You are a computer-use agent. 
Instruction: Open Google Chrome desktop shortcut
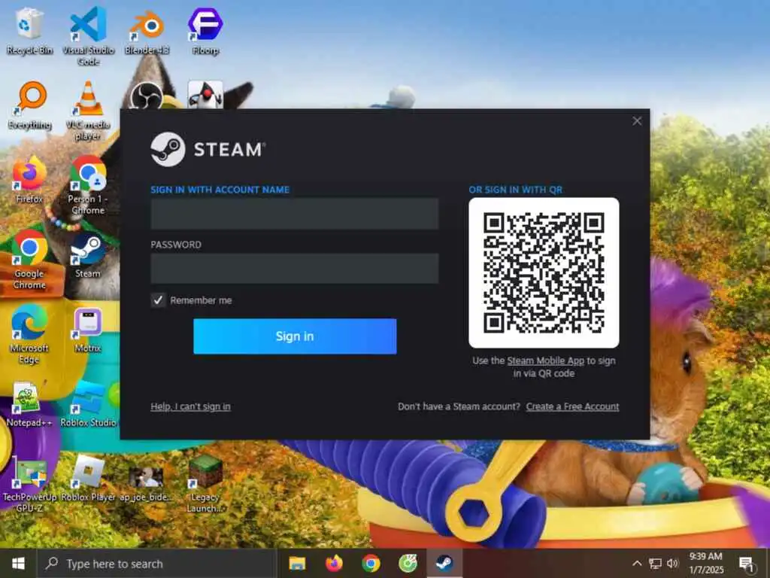[x=29, y=260]
